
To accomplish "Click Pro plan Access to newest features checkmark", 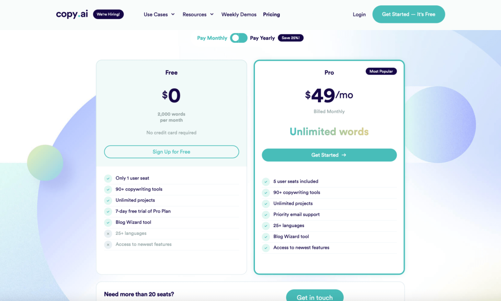I will coord(266,248).
